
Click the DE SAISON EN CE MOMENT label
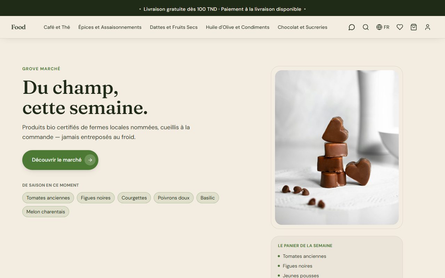click(50, 185)
